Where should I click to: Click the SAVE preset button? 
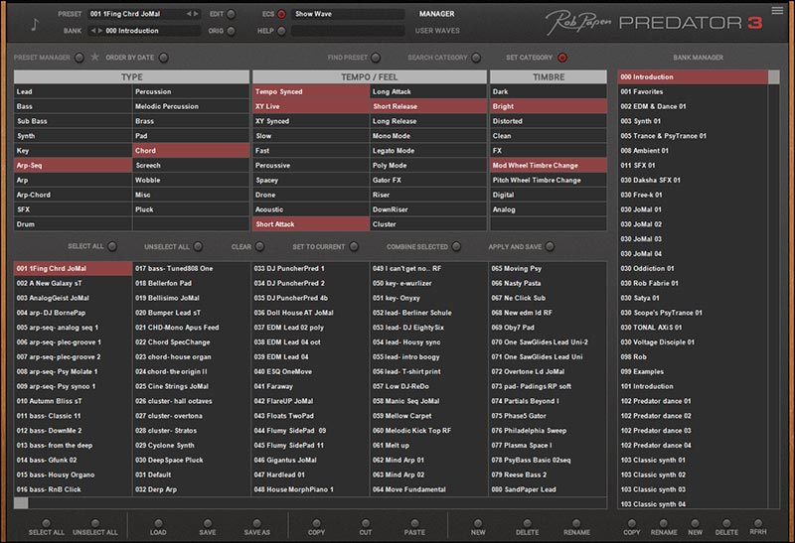pyautogui.click(x=208, y=523)
